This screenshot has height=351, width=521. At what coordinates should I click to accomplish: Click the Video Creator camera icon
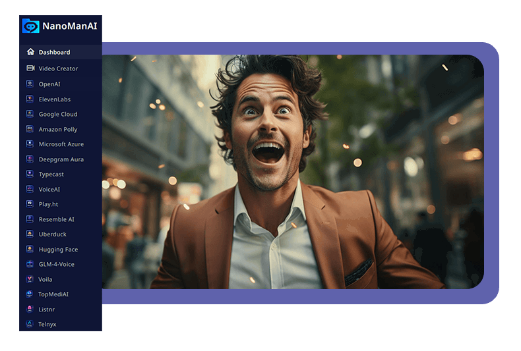pyautogui.click(x=30, y=68)
